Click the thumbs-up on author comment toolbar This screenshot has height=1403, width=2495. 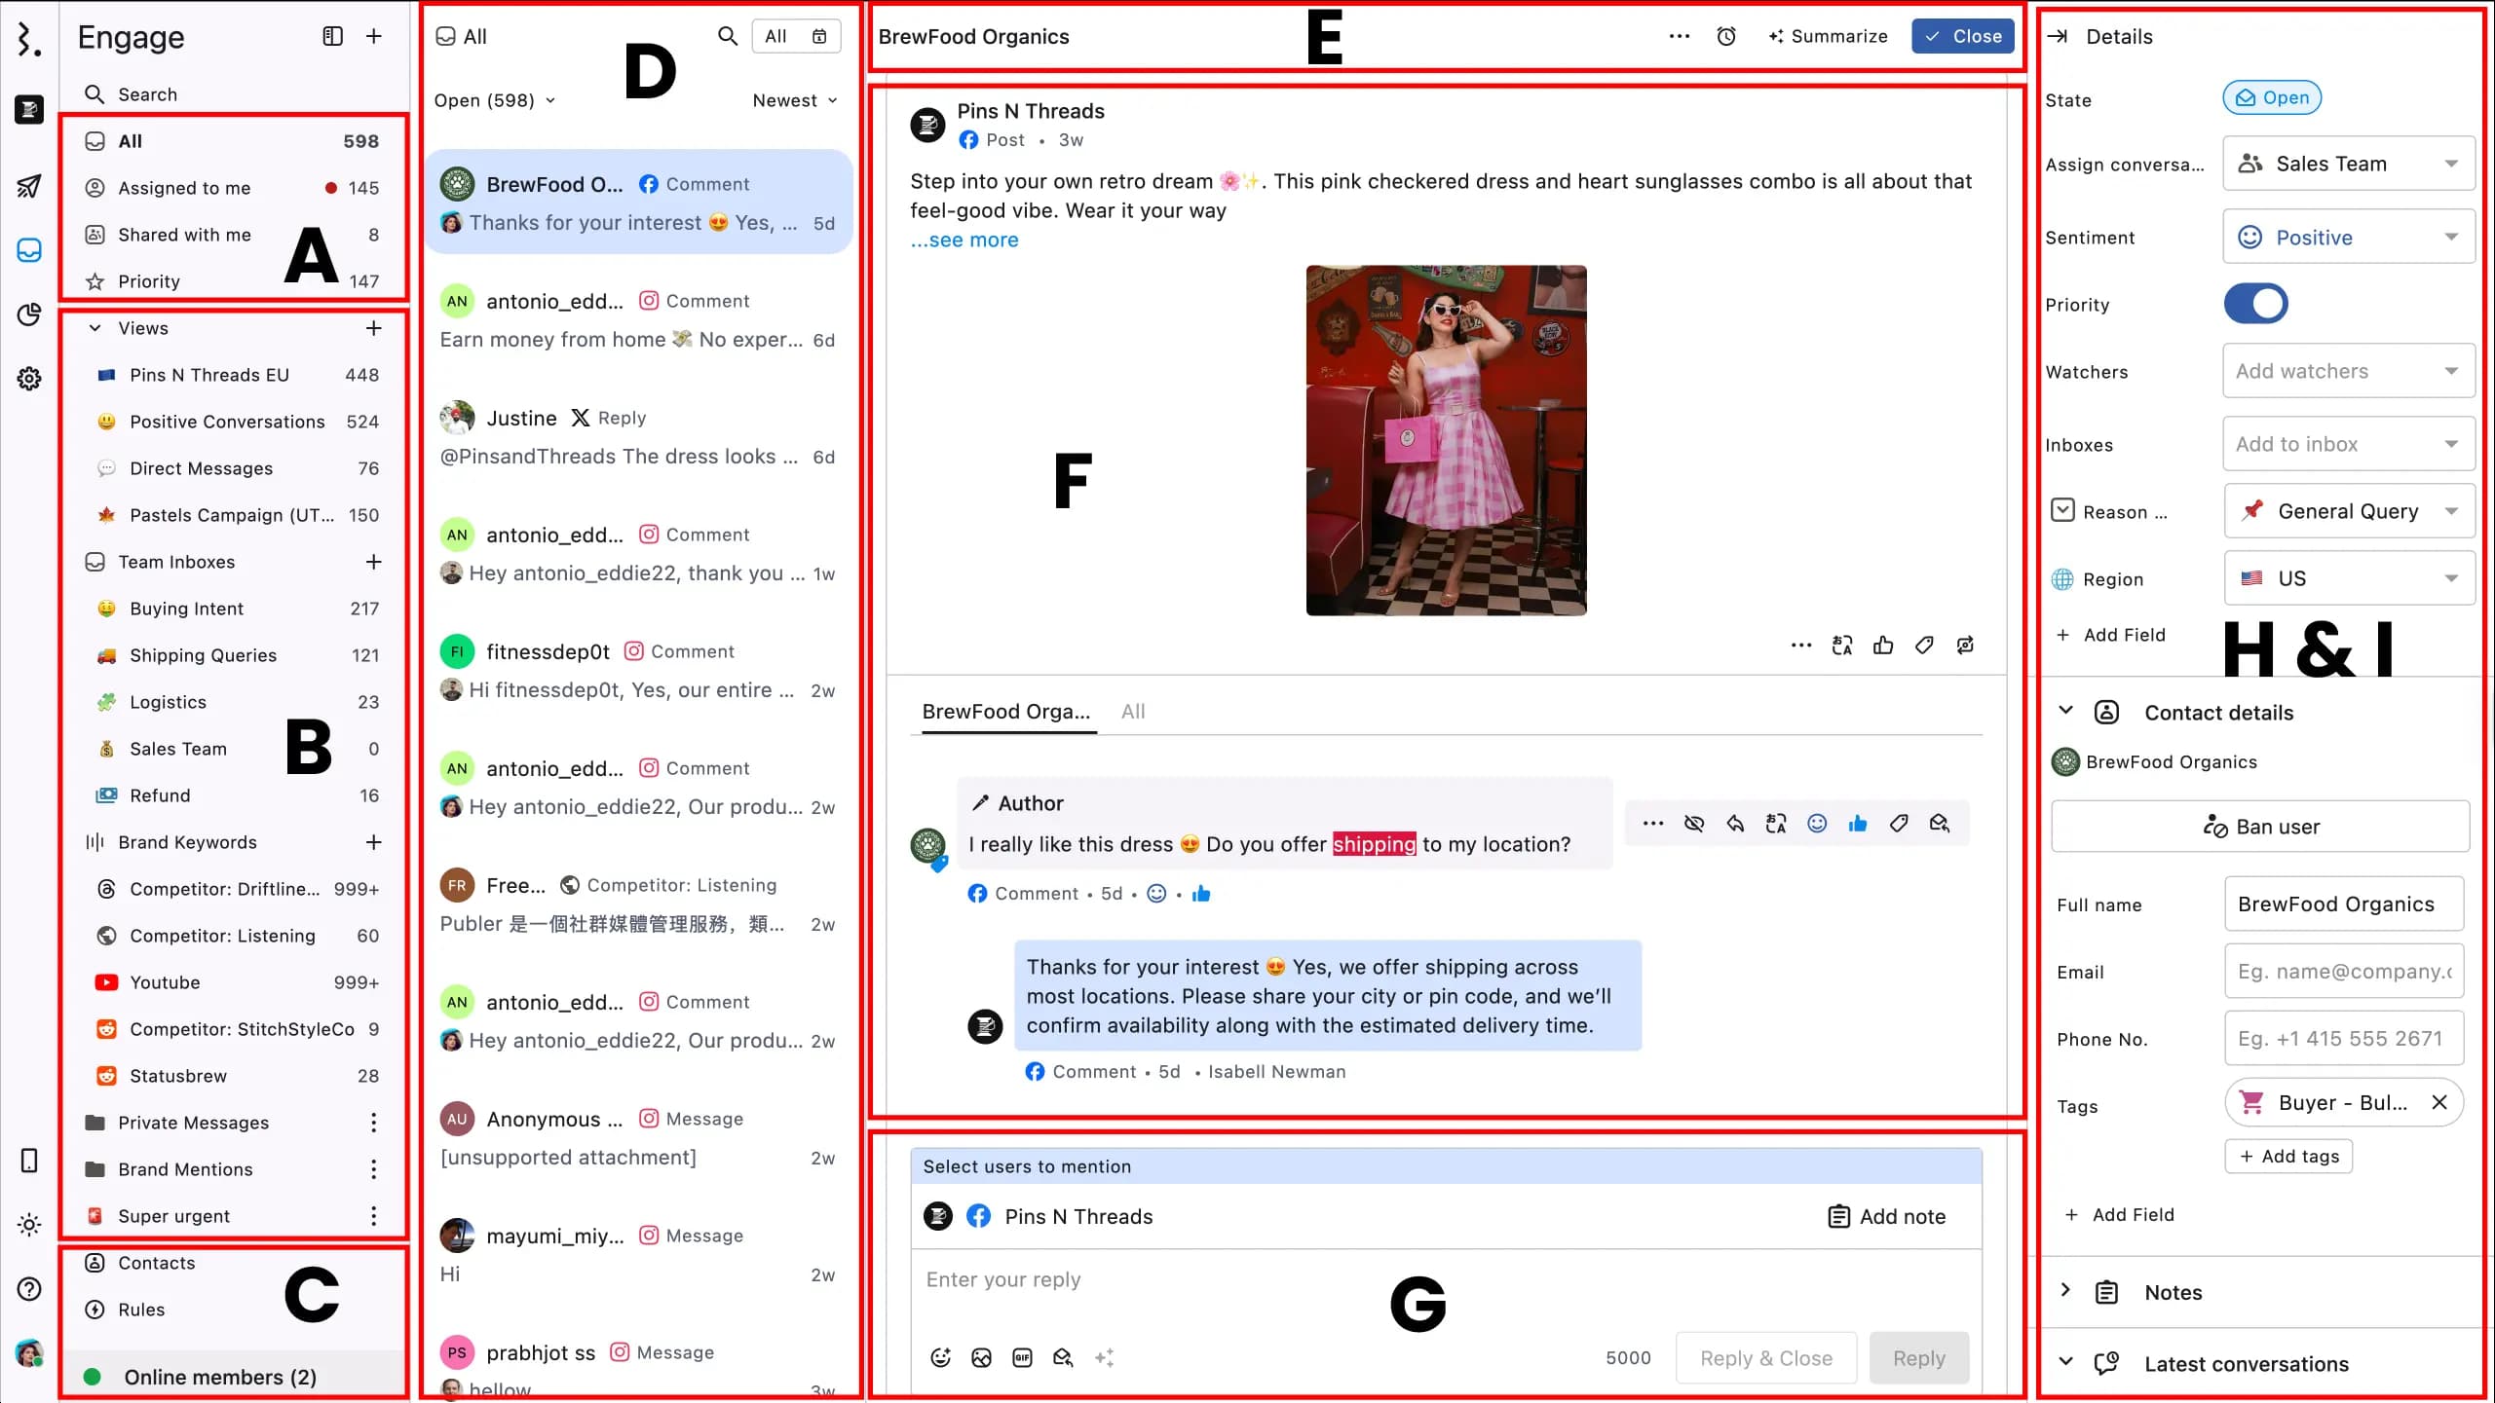pos(1858,824)
